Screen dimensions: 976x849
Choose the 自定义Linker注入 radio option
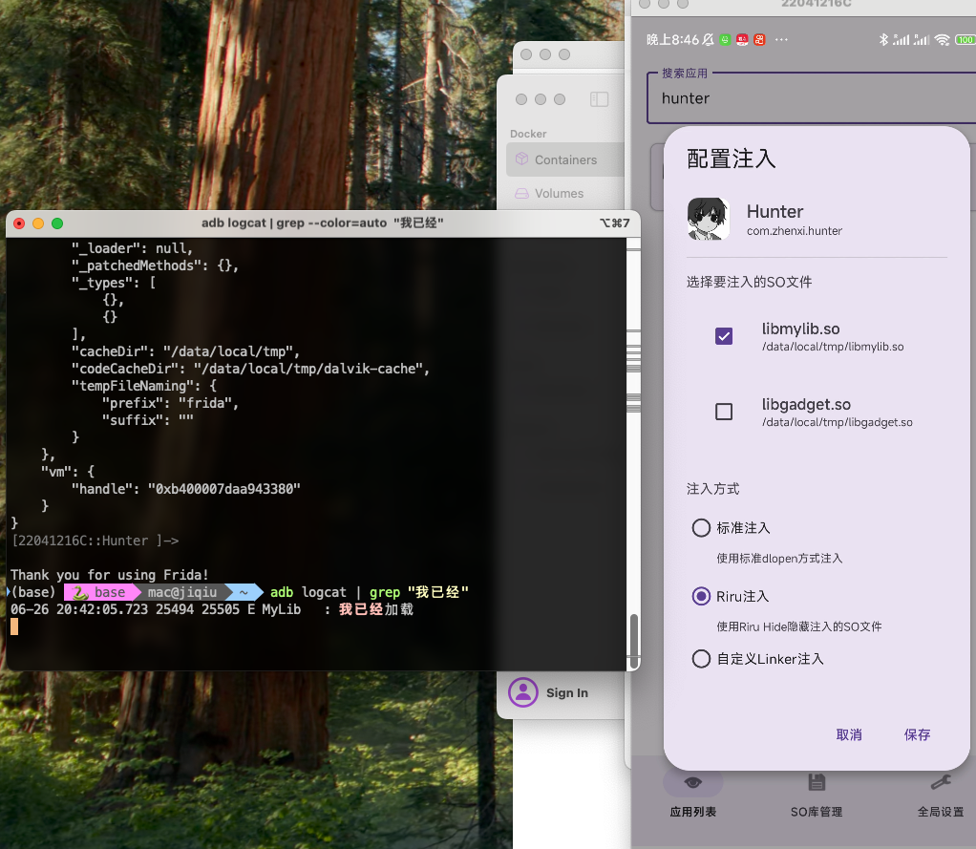(701, 659)
